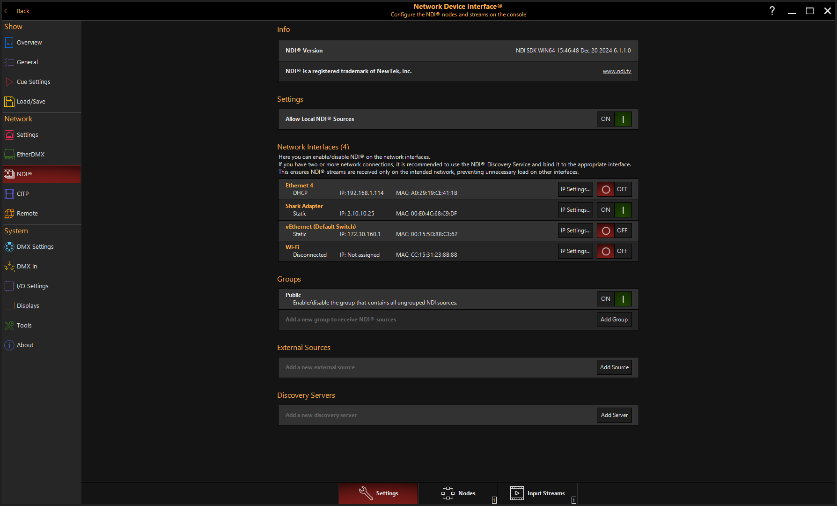Click the 'Shark Adapter' interface name
The height and width of the screenshot is (506, 837).
[x=304, y=206]
